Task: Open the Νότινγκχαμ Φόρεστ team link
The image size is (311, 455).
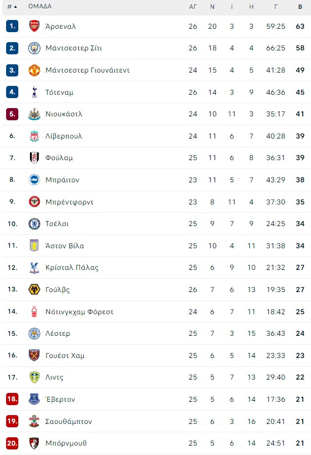Action: (x=79, y=311)
